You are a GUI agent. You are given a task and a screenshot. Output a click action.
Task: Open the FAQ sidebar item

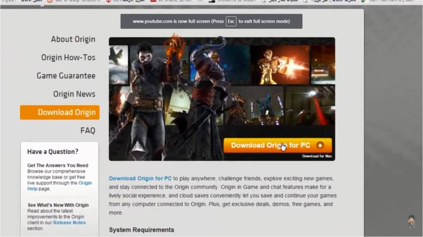88,131
